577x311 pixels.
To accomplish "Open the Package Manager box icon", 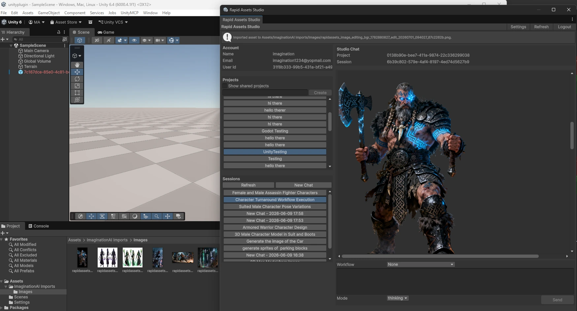I will pyautogui.click(x=90, y=22).
